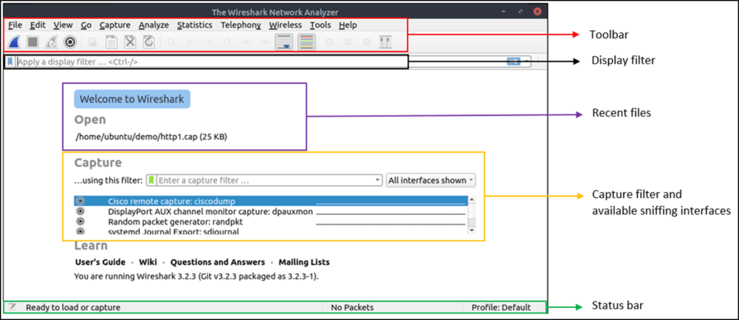Click the interface list scrollbar down arrow
Screen dimensions: 739x320
pyautogui.click(x=472, y=230)
